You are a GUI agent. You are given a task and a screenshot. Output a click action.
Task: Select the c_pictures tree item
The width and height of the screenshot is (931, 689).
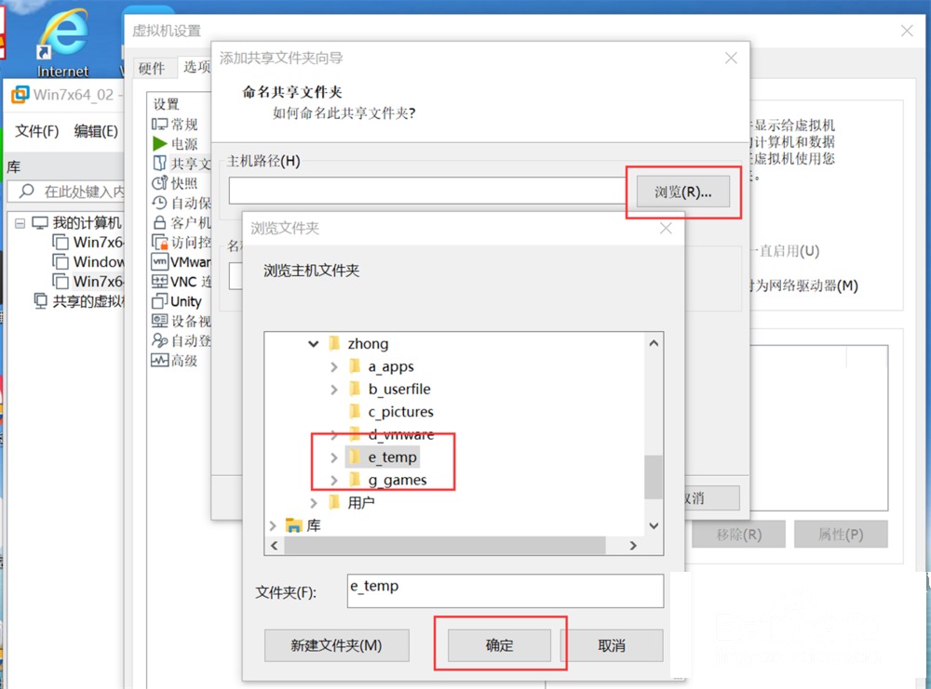(x=400, y=412)
